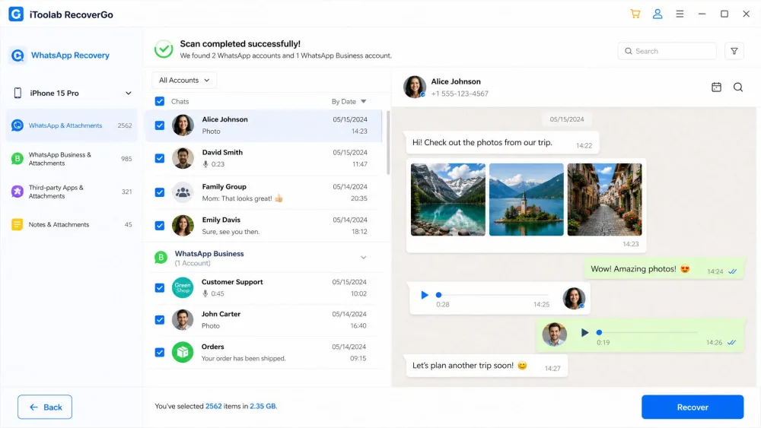The width and height of the screenshot is (761, 428).
Task: Click John Carter's avatar
Action: (x=183, y=320)
